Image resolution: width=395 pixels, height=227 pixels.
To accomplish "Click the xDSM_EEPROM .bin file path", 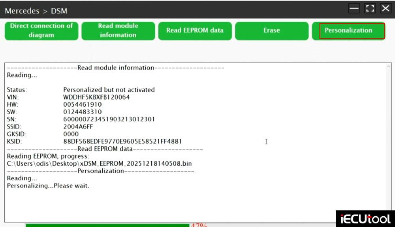I will click(100, 163).
